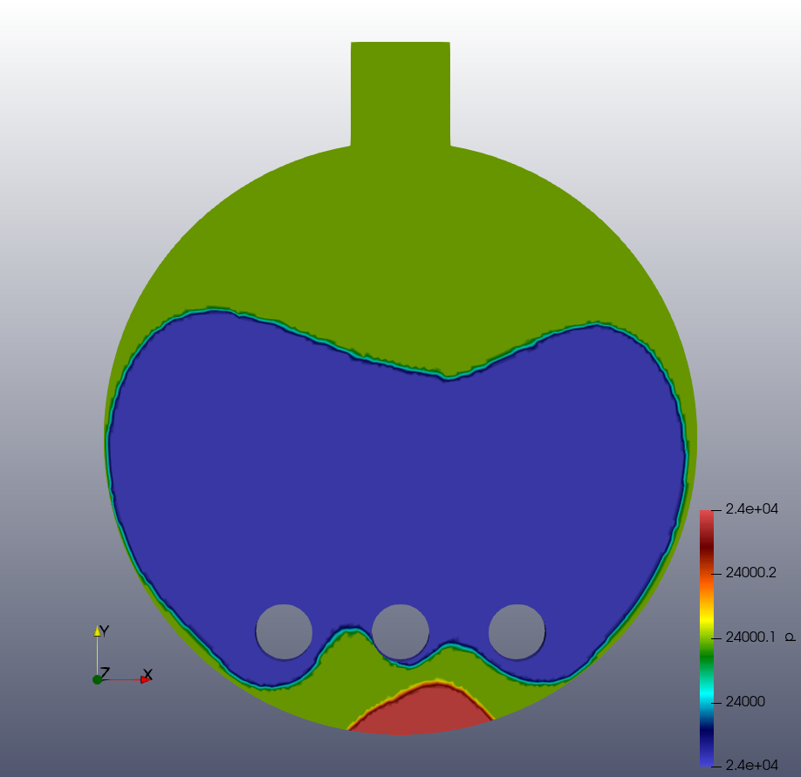The image size is (801, 777).
Task: Click the legend minimum label 2.4e+04 at bottom
Action: pyautogui.click(x=751, y=765)
